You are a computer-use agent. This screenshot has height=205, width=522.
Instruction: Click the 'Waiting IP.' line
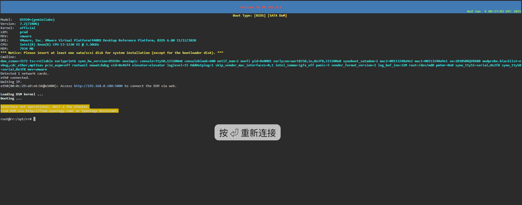[11, 82]
